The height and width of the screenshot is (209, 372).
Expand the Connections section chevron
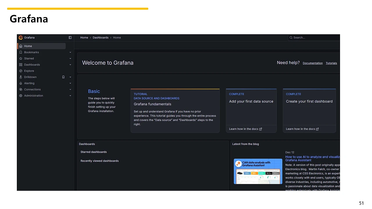click(x=70, y=89)
